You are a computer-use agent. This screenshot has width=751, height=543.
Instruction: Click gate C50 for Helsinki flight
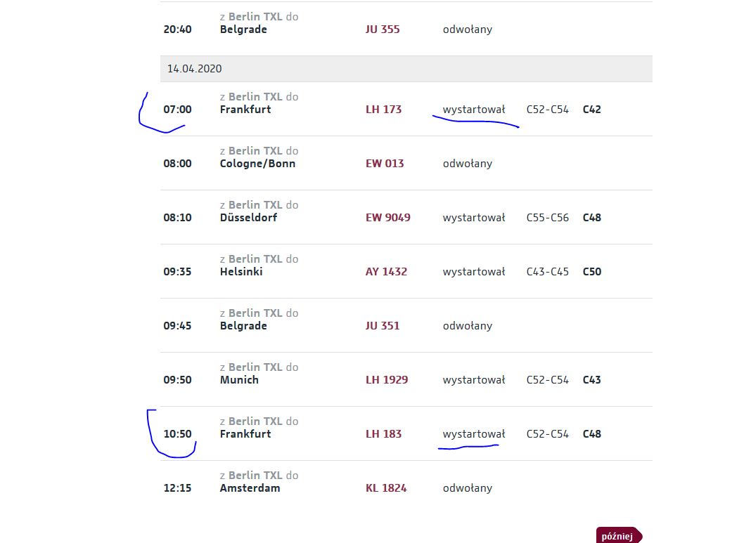point(591,271)
